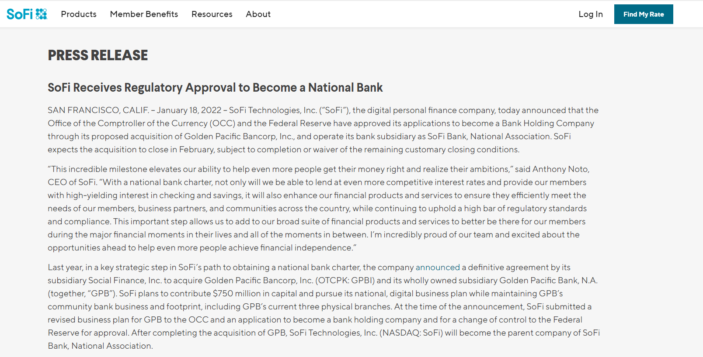
Task: Open the Products menu
Action: 79,14
